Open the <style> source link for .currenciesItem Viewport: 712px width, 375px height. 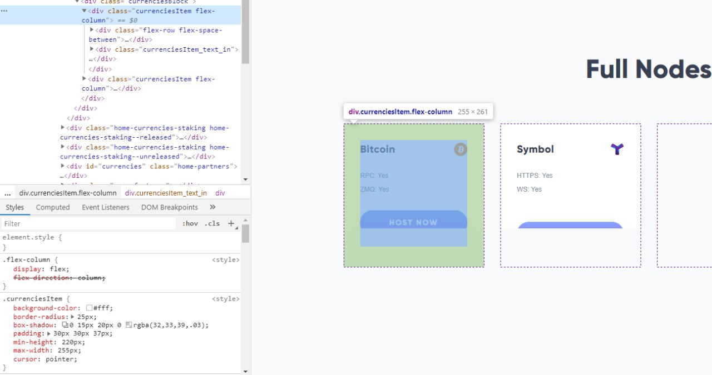pos(226,298)
